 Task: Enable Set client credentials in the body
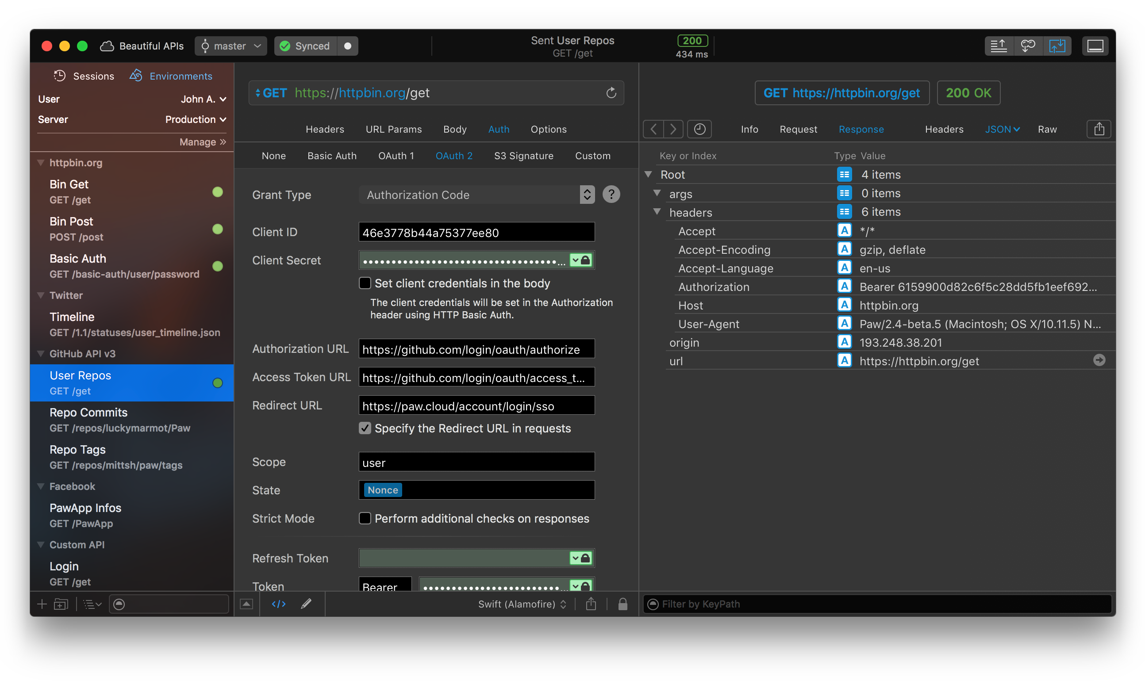(x=365, y=283)
